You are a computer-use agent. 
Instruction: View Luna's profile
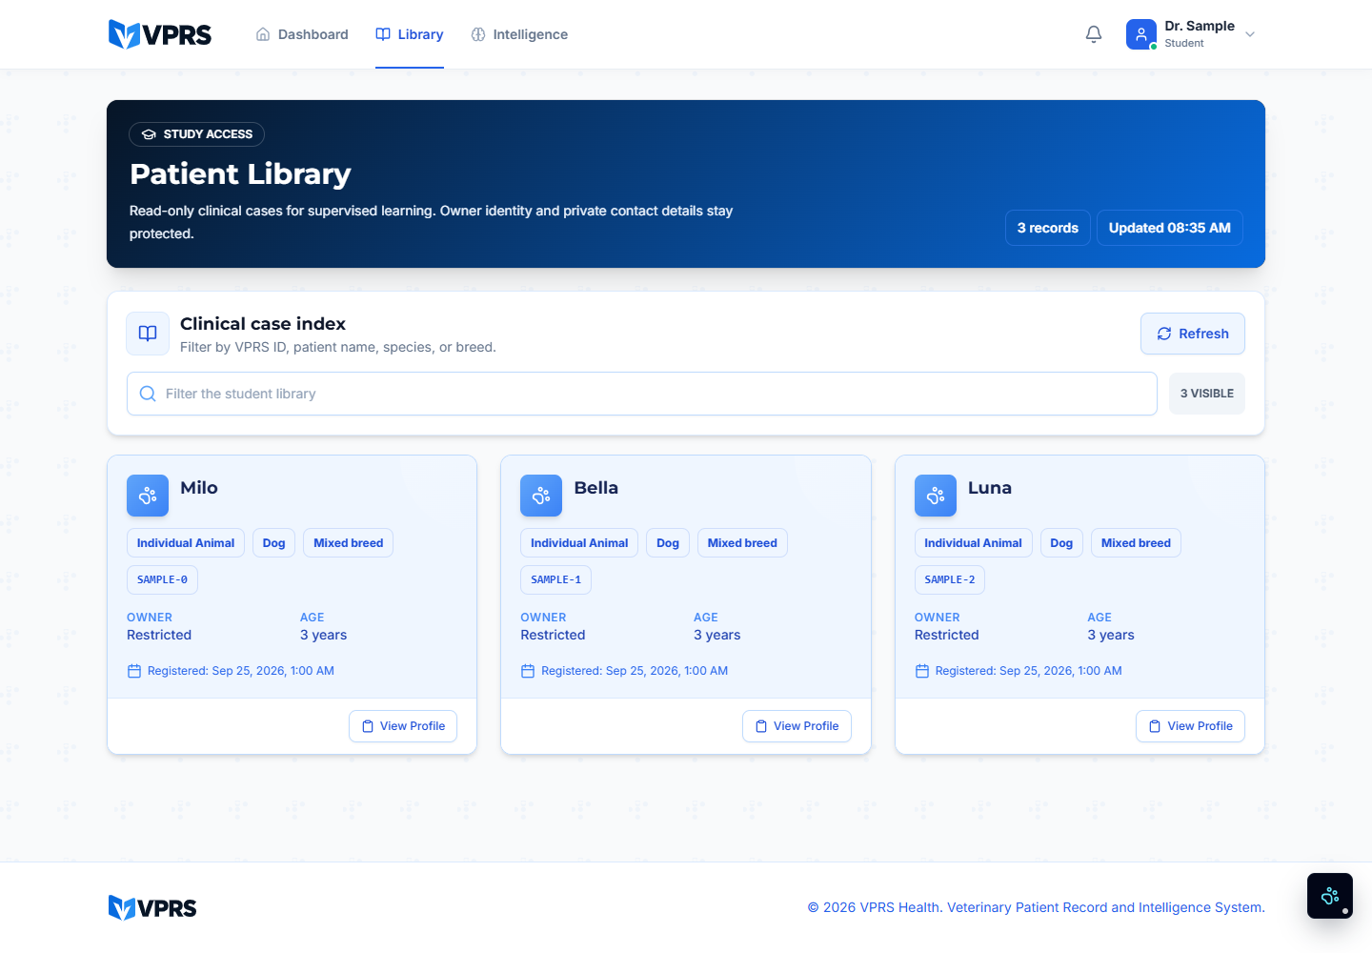point(1191,726)
